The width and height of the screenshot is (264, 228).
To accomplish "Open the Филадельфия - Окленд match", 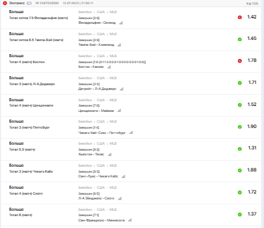I will pyautogui.click(x=97, y=23).
